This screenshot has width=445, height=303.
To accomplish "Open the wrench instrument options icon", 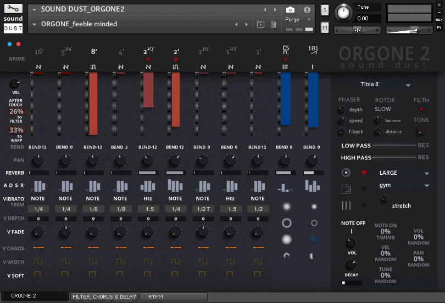I will pos(13,9).
